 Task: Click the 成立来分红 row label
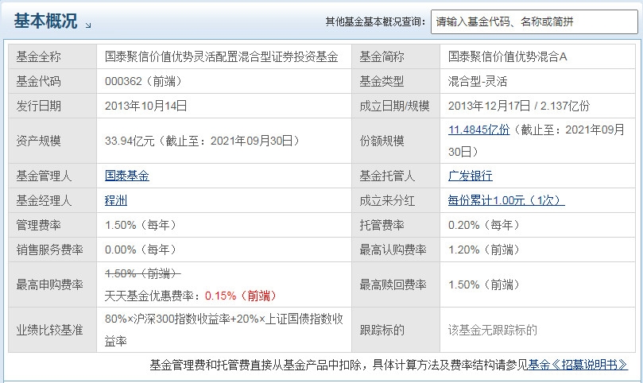point(387,200)
